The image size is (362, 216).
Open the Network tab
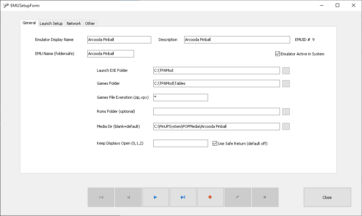pos(74,23)
